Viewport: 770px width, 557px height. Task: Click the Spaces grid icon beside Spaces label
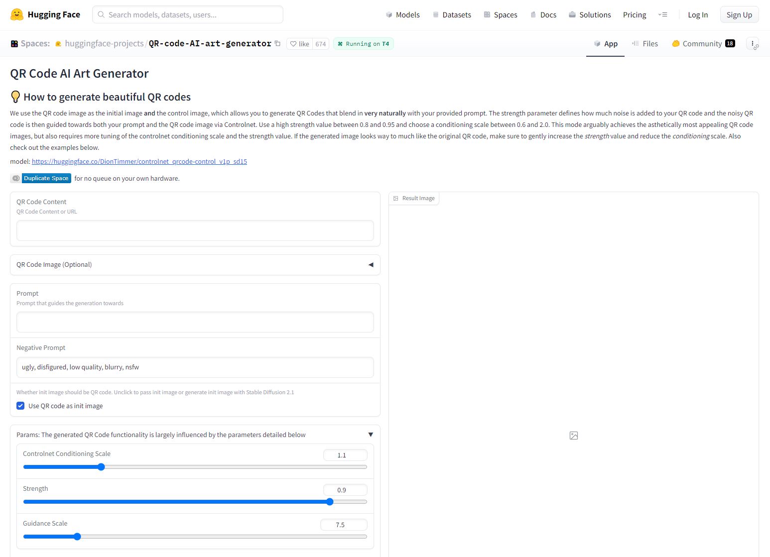coord(14,44)
